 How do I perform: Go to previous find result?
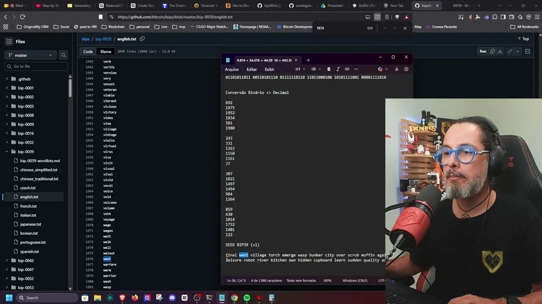384,28
